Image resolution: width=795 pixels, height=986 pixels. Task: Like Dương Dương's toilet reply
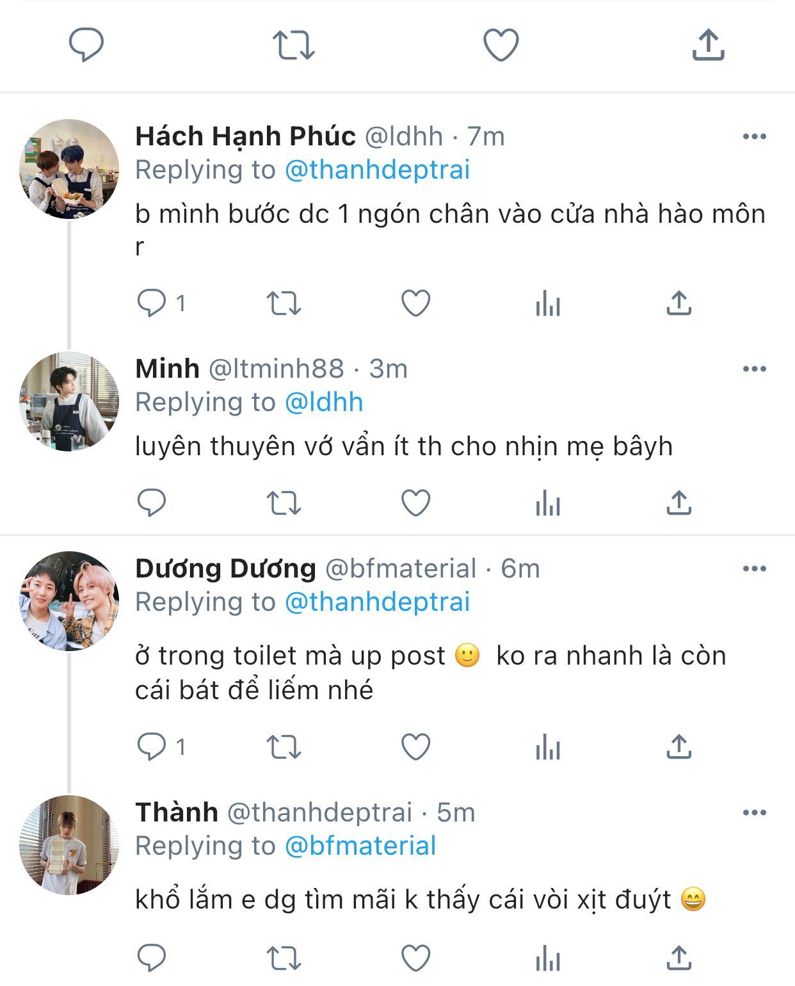(415, 747)
